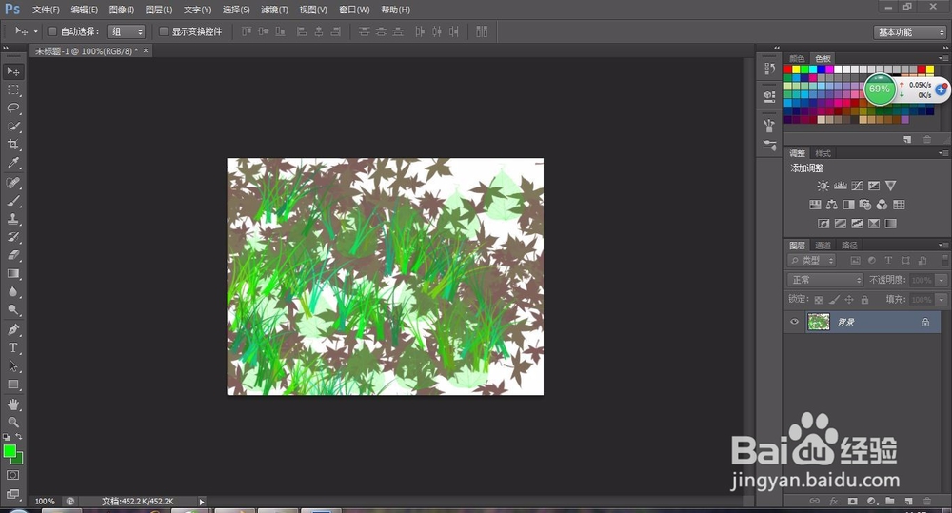
Task: Create new layer in Layers panel
Action: tap(908, 502)
